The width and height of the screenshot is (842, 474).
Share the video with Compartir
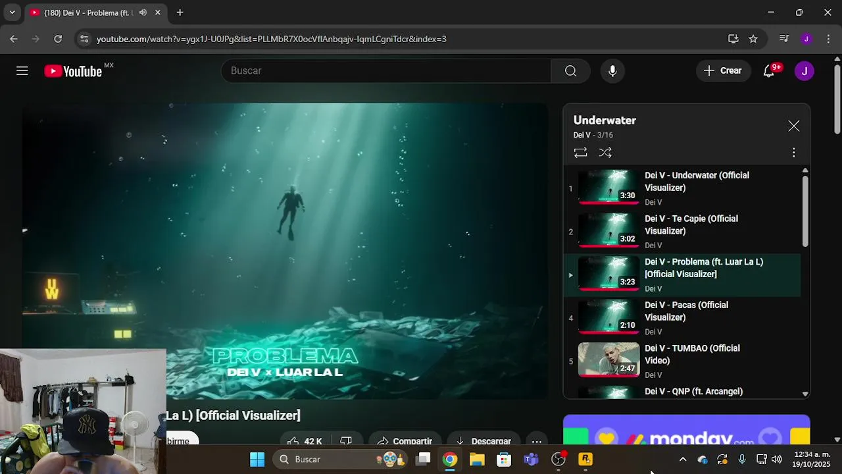pyautogui.click(x=405, y=440)
